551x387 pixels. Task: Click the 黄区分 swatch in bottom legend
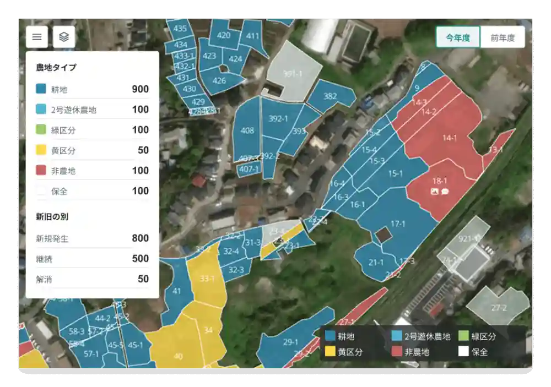(x=330, y=352)
